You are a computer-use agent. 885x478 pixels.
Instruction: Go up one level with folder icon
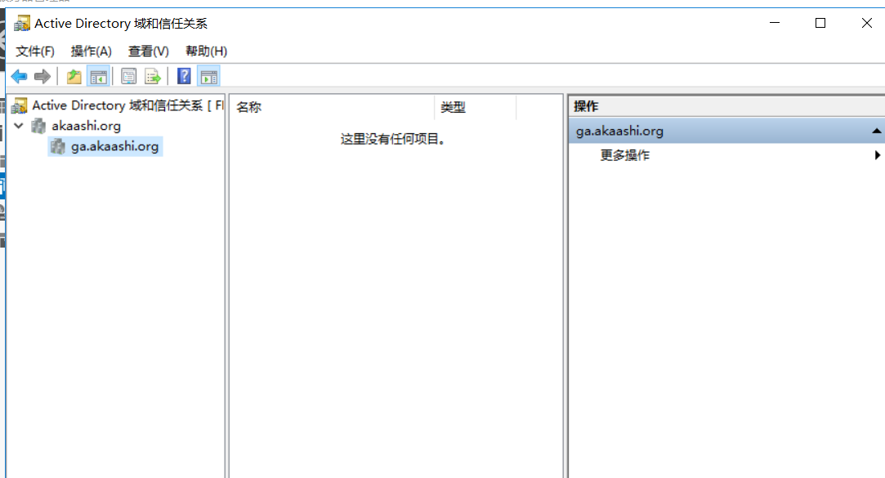point(74,76)
